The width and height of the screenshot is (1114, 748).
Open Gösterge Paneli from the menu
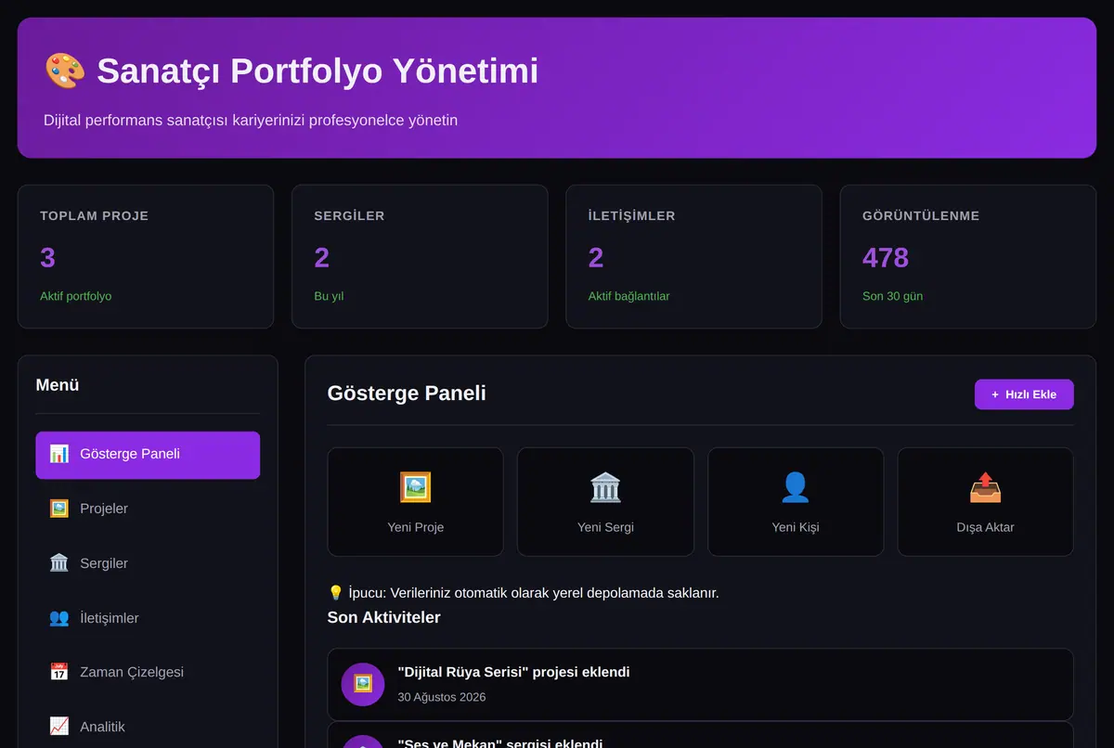point(148,455)
